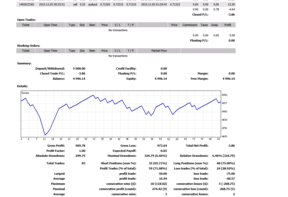The width and height of the screenshot is (288, 197).
Task: Click the Open Trades heading
Action: (x=26, y=20)
